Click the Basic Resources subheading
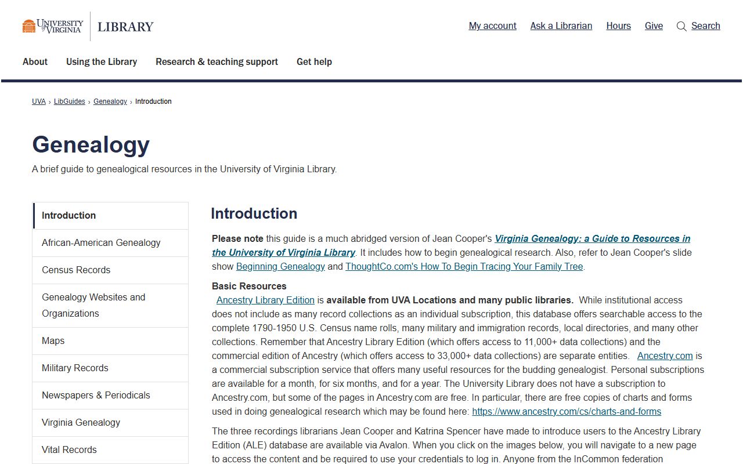This screenshot has width=743, height=464. [x=249, y=286]
